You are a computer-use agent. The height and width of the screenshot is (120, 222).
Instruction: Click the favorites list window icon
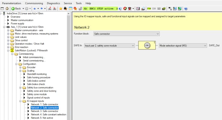point(70,8)
